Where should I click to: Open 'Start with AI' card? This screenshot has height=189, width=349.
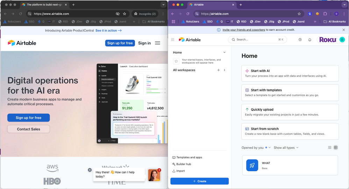[x=290, y=73]
